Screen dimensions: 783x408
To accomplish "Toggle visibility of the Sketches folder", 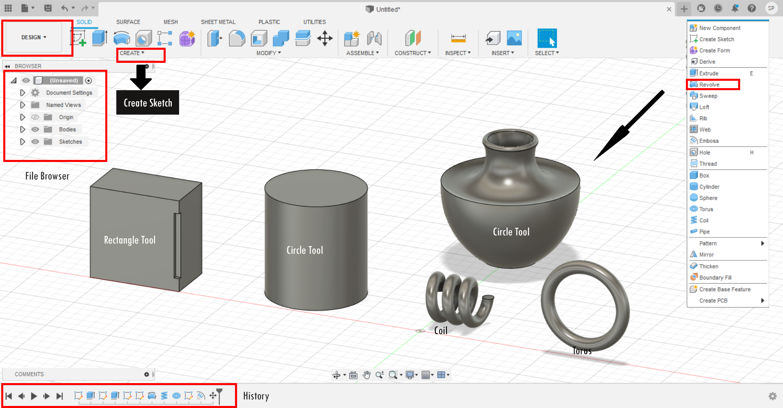I will 35,142.
